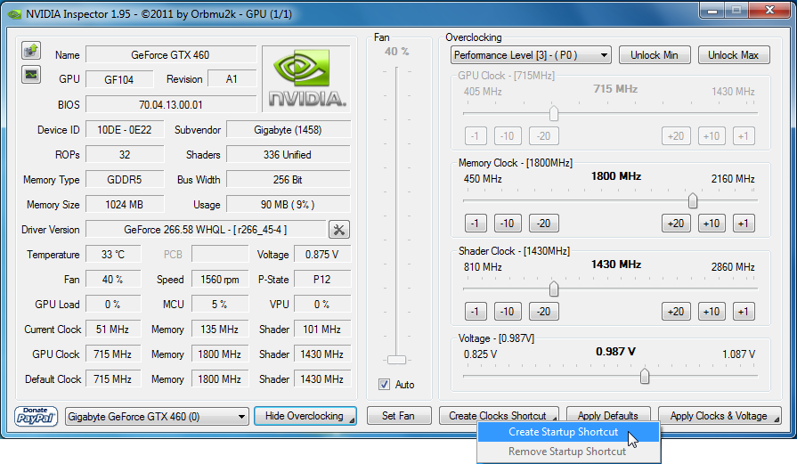Select Create Startup Shortcut menu item
The image size is (797, 464).
563,432
